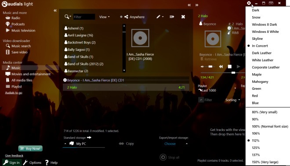Click the Give feedback link

pos(14,155)
